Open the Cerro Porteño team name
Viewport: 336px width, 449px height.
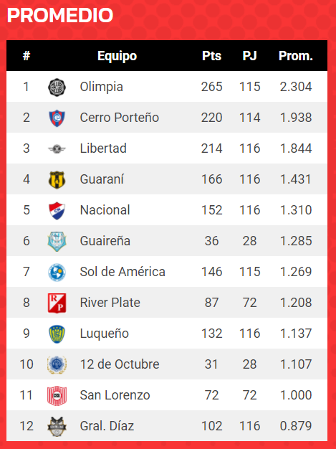[x=119, y=118]
